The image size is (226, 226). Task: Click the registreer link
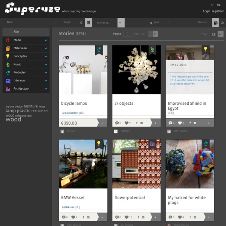click(218, 11)
